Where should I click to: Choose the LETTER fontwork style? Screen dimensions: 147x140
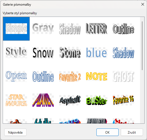(97, 29)
